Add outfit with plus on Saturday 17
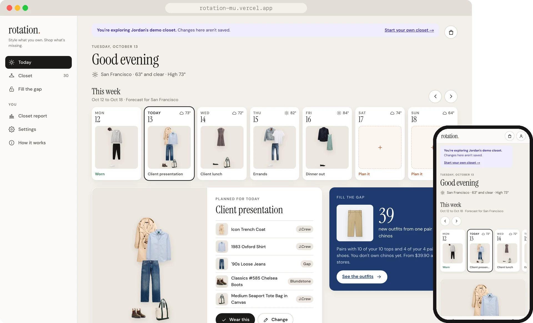Viewport: 533px width, 323px height. tap(380, 147)
